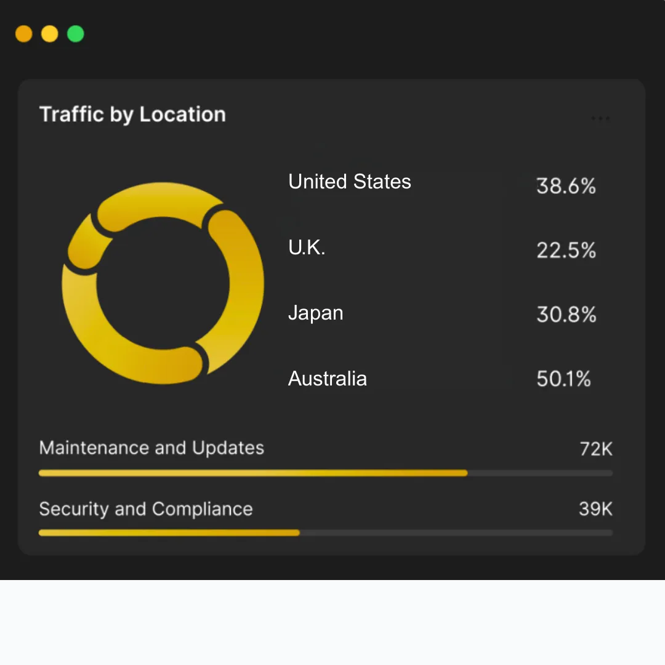
Task: Click the Maintenance and Updates progress bar
Action: [326, 473]
